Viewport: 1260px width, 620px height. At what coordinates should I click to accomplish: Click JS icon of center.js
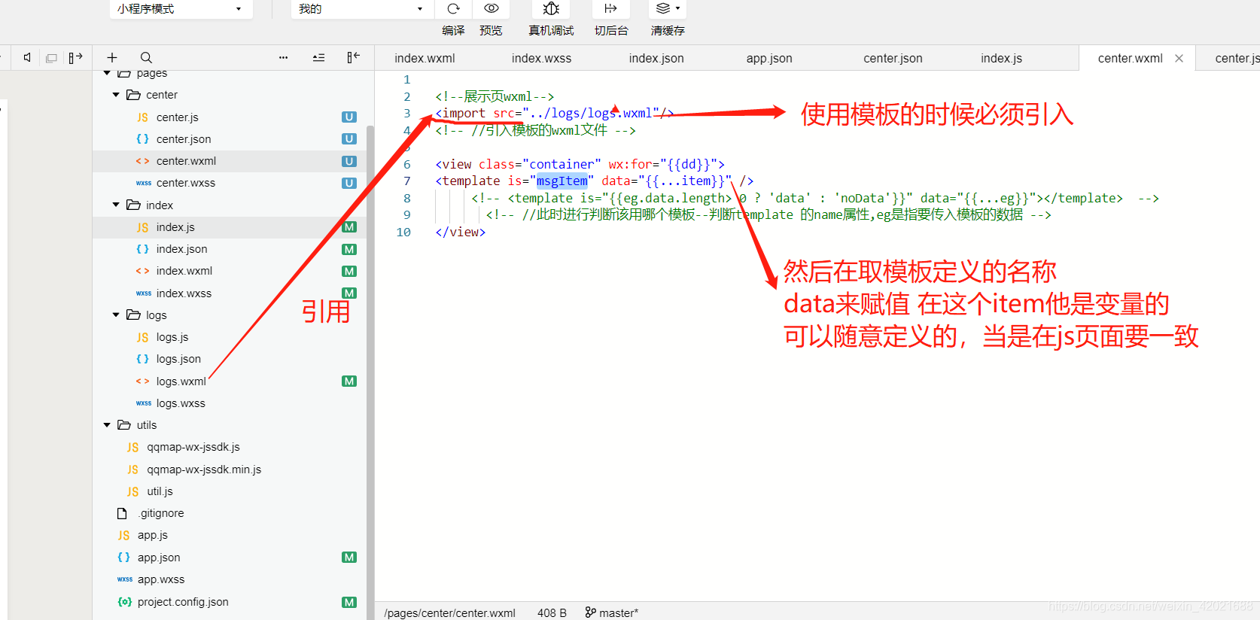[142, 117]
